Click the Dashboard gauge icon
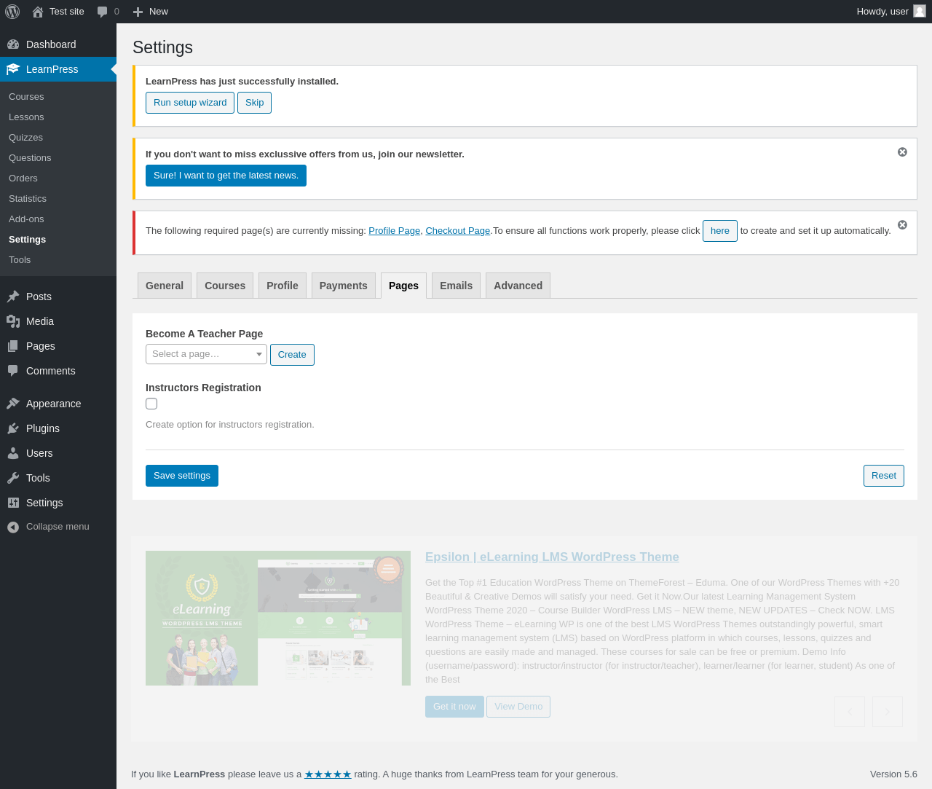The image size is (932, 789). click(x=13, y=44)
